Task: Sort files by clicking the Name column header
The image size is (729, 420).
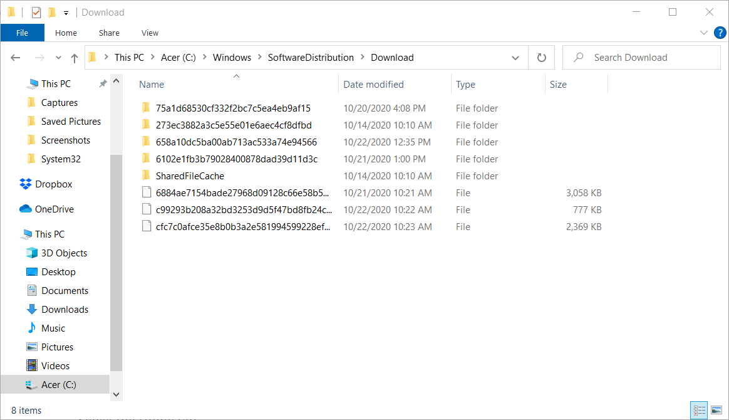Action: [151, 84]
